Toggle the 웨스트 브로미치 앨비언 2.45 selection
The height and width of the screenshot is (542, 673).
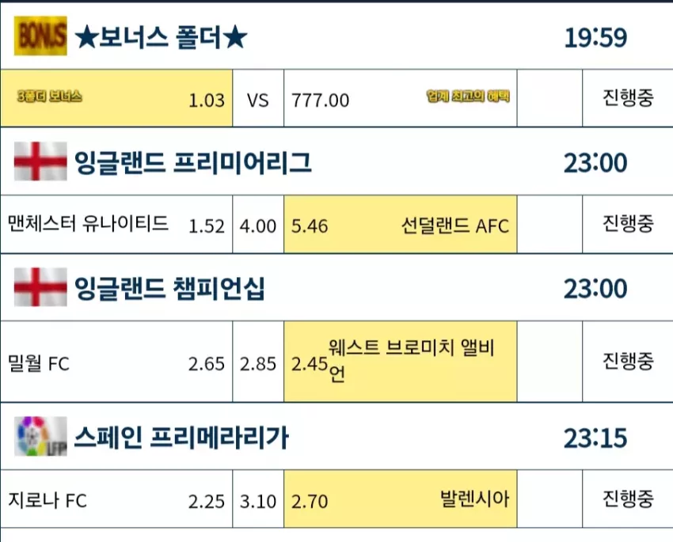click(x=401, y=362)
